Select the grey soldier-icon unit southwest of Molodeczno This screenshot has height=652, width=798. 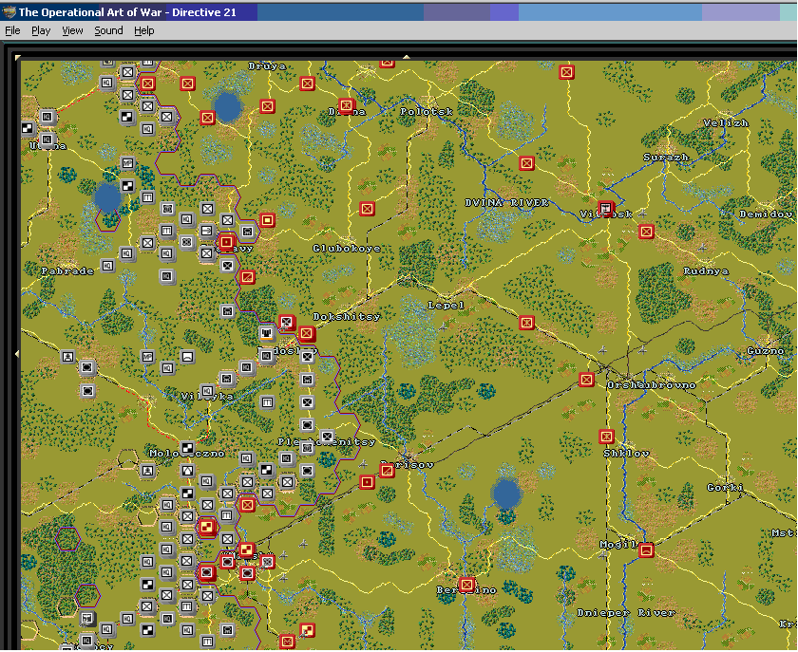click(x=147, y=470)
